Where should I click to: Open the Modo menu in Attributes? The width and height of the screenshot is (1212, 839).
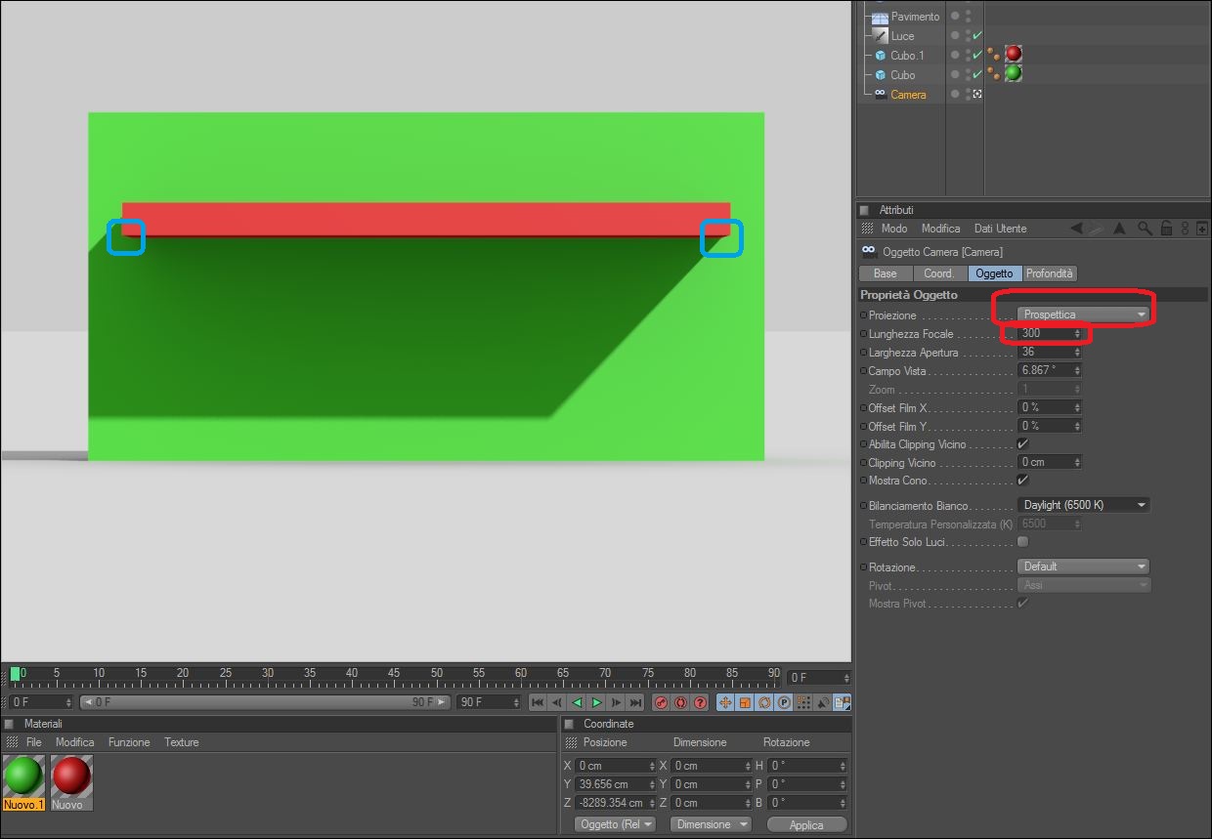click(894, 229)
